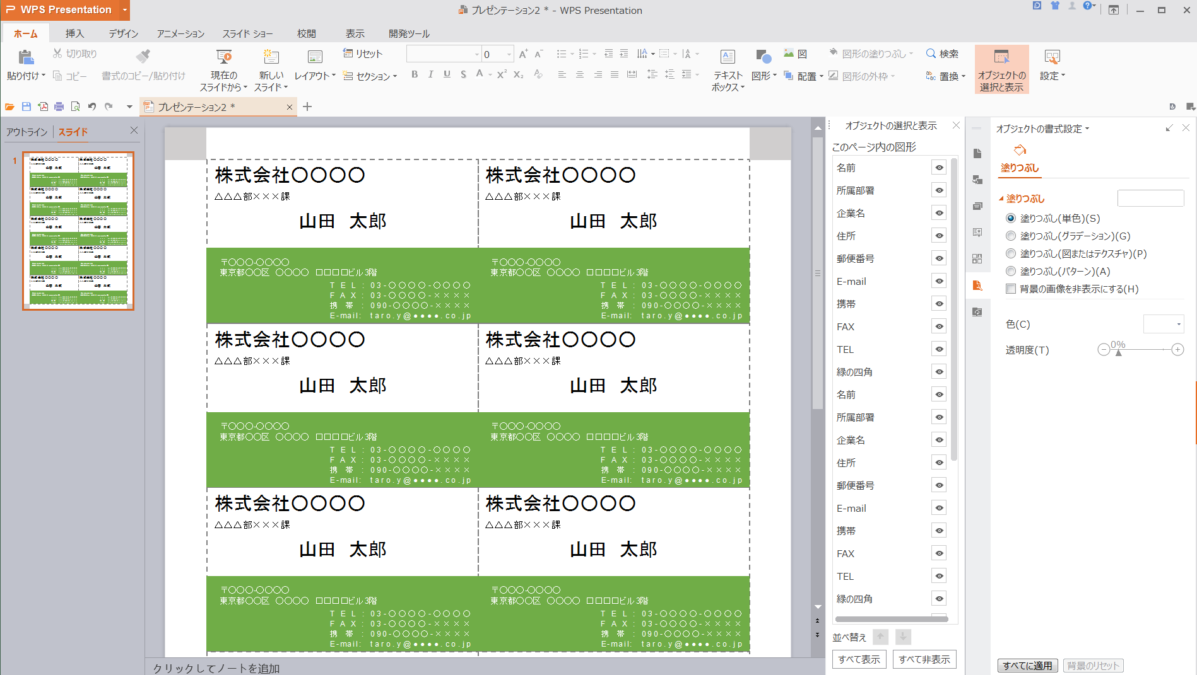Click the 透明度 slider handle

pos(1118,352)
